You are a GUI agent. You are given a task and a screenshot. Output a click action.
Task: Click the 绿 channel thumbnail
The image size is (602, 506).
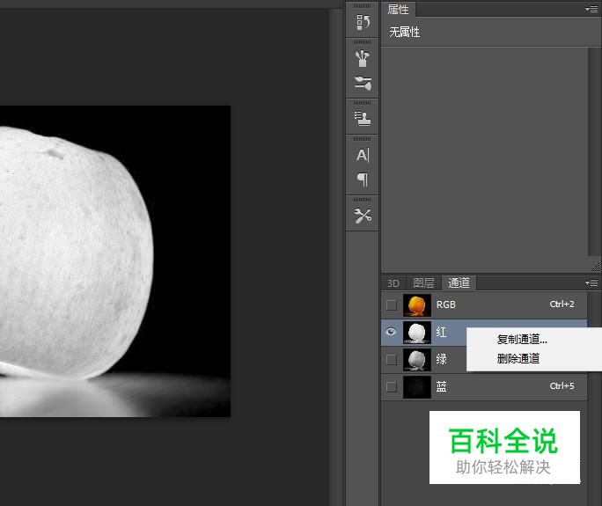pyautogui.click(x=417, y=360)
